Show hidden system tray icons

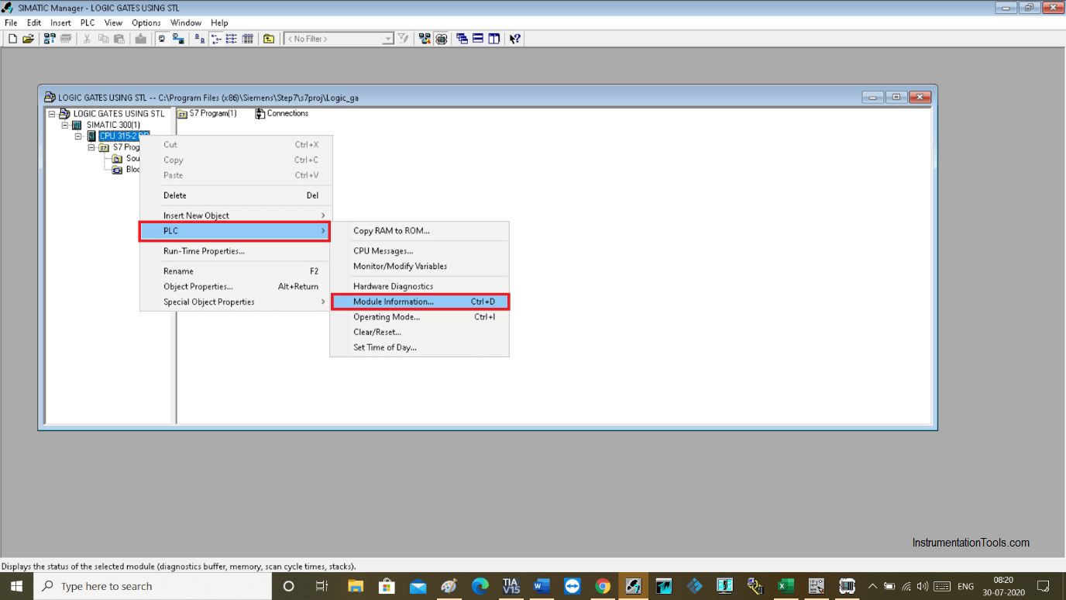pyautogui.click(x=873, y=586)
